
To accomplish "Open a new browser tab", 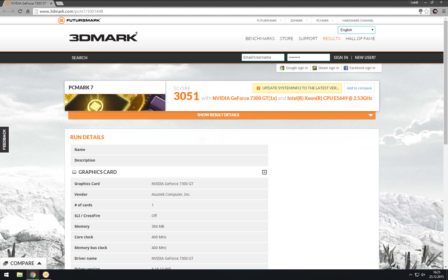I will [59, 3].
